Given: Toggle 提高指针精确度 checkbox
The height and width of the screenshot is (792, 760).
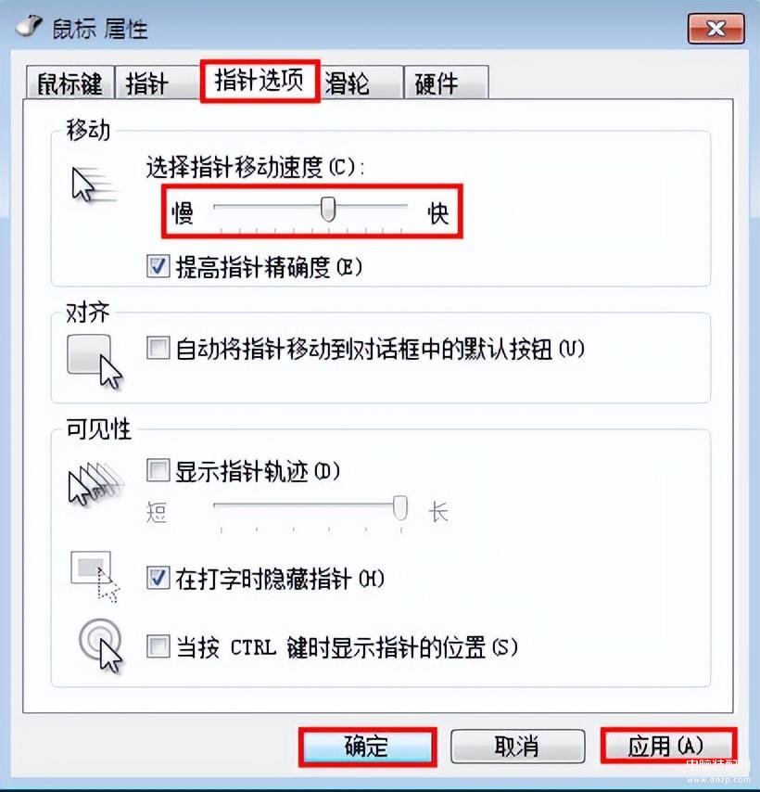Looking at the screenshot, I should pyautogui.click(x=158, y=266).
